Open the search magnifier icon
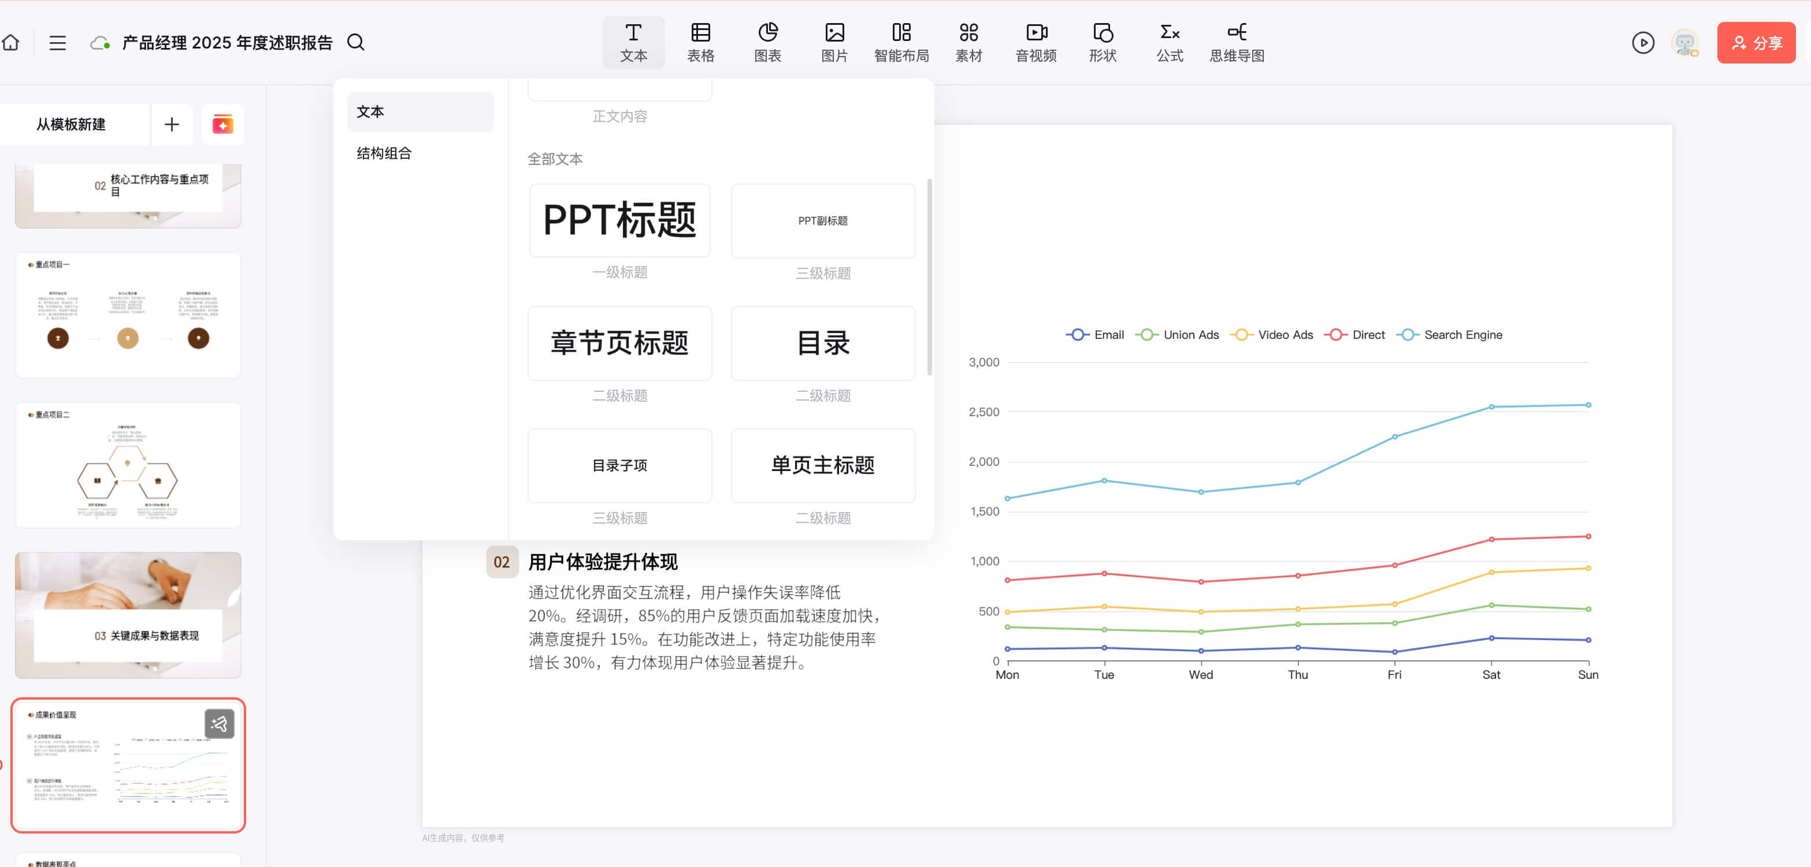Screen dimensions: 1811x867 click(356, 43)
